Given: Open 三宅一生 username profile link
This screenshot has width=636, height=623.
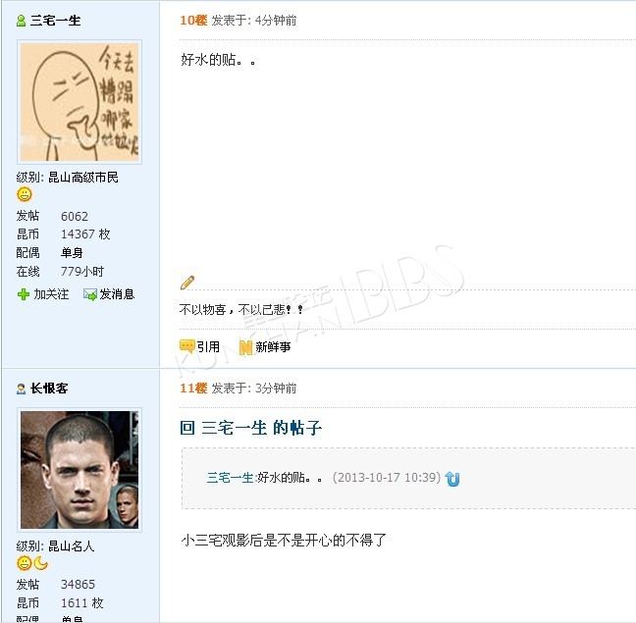Looking at the screenshot, I should 56,21.
